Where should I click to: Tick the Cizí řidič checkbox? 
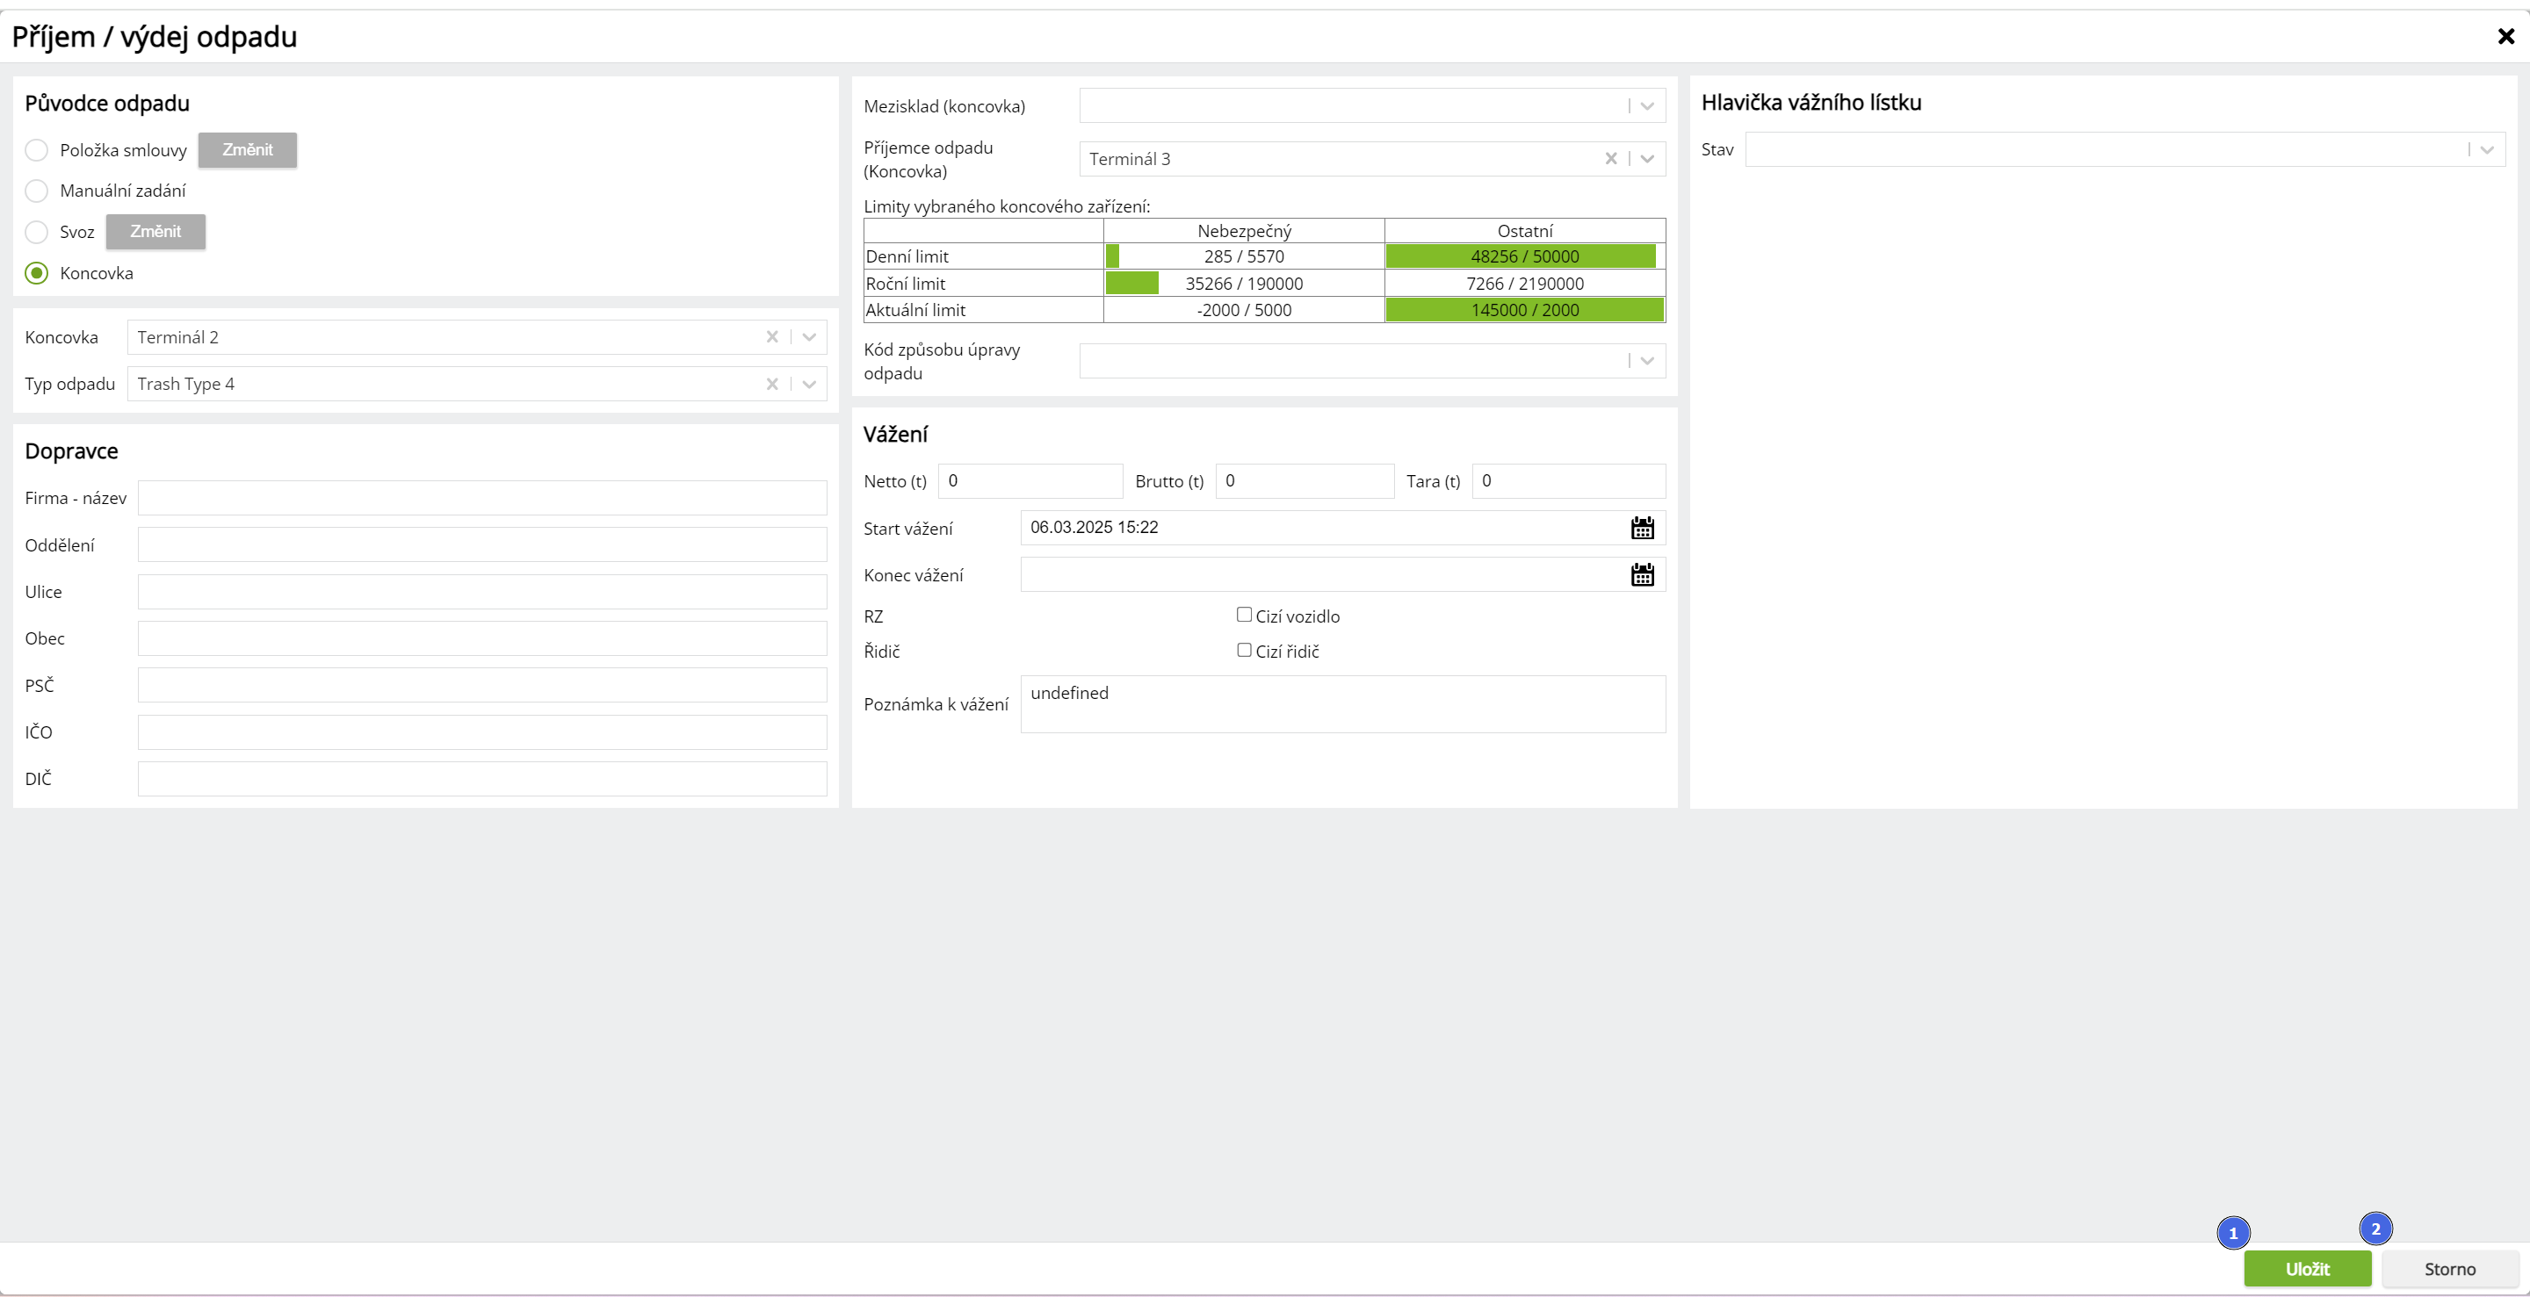pyautogui.click(x=1243, y=650)
